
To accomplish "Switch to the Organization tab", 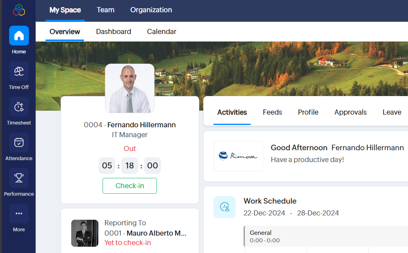I will coord(151,10).
